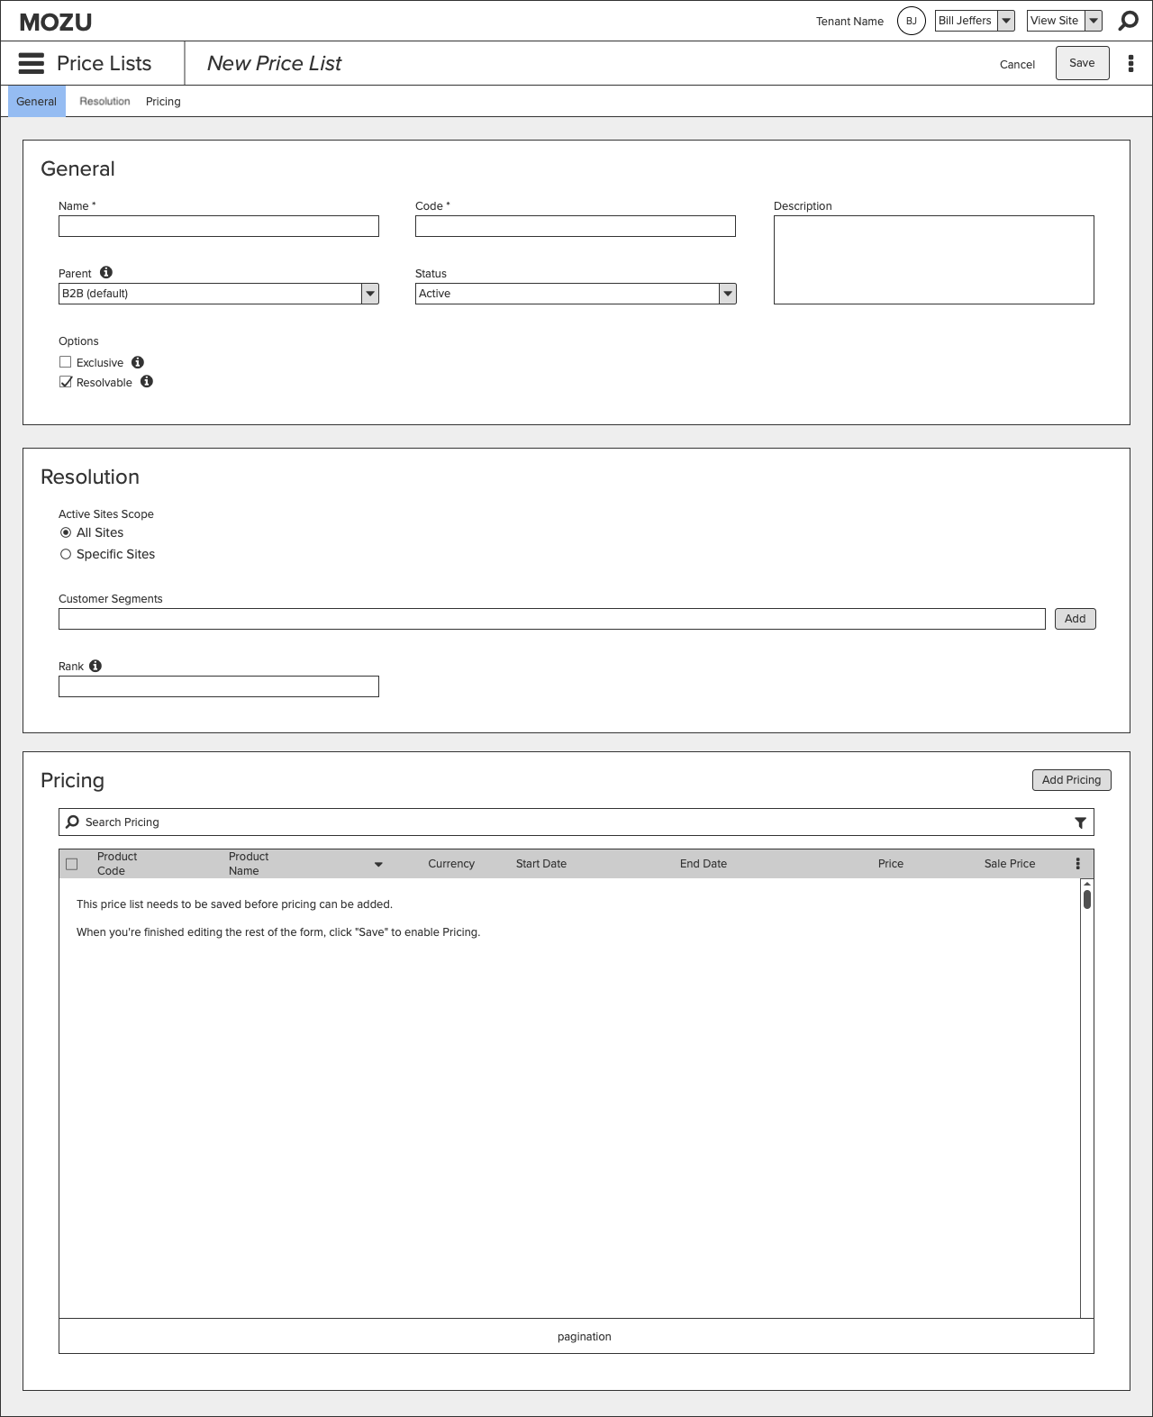Image resolution: width=1153 pixels, height=1417 pixels.
Task: Click the pagination footer label
Action: (x=585, y=1337)
